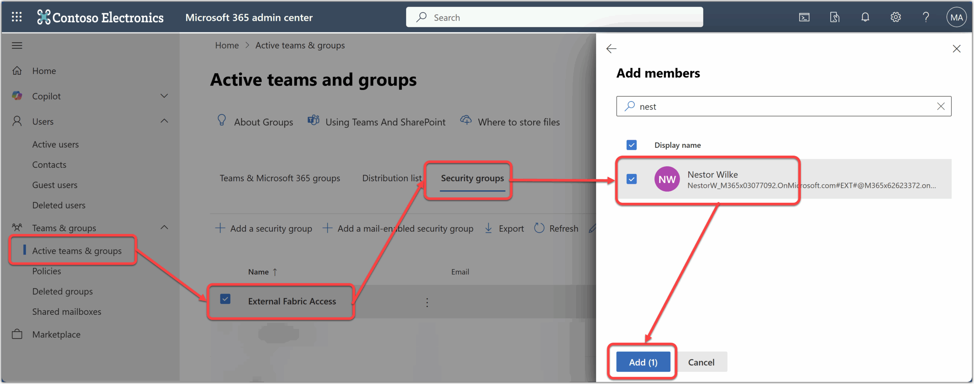This screenshot has height=384, width=974.
Task: Open Active users in sidebar
Action: pos(56,144)
